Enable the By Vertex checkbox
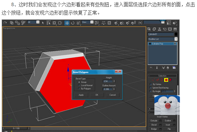 pos(151,84)
